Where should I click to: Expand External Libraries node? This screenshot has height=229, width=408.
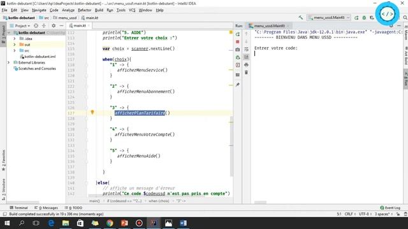(x=8, y=62)
